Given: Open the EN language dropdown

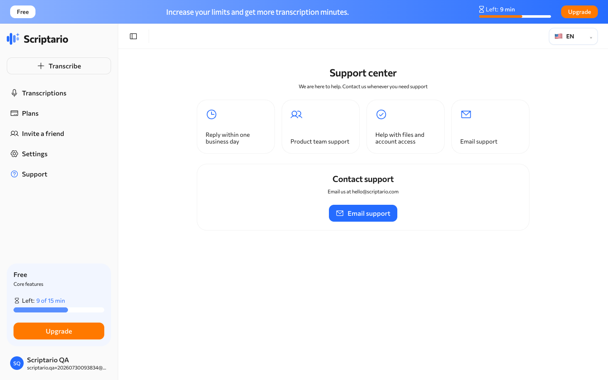Looking at the screenshot, I should point(573,36).
